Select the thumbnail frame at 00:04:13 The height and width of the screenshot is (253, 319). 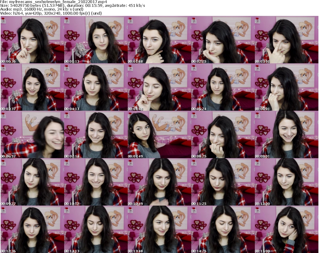click(96, 87)
